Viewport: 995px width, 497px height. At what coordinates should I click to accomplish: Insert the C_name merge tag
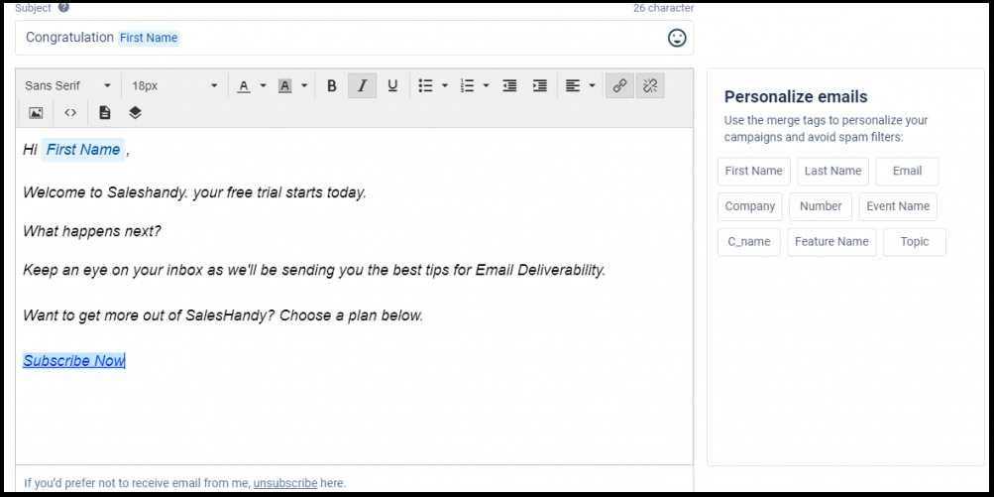(x=749, y=242)
